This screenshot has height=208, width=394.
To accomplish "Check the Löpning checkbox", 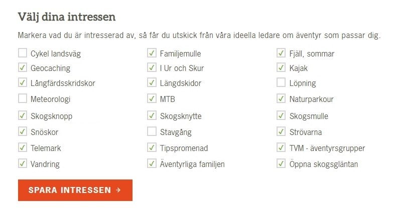I will [281, 82].
